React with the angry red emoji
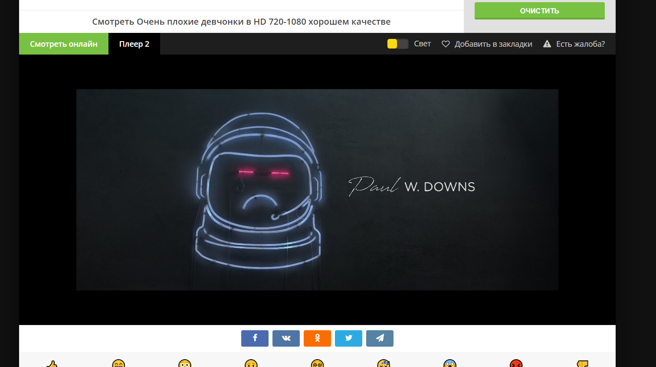This screenshot has width=656, height=367. (516, 364)
